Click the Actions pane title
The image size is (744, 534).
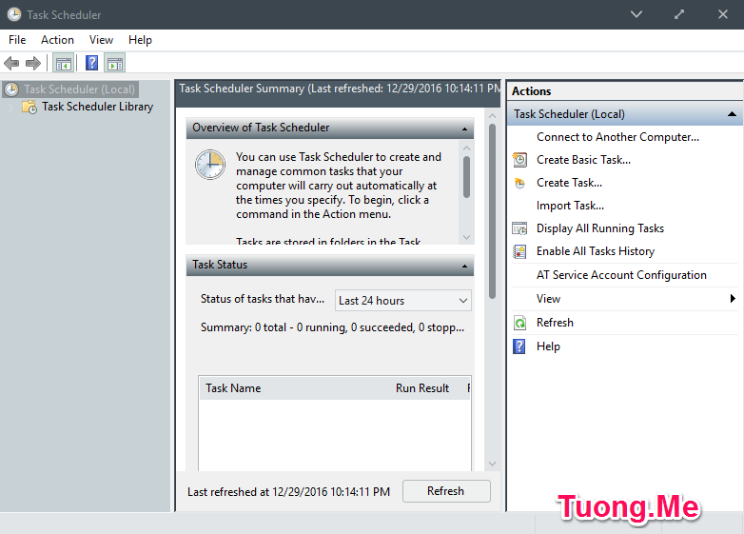[x=532, y=91]
